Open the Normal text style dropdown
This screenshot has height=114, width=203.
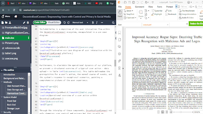(80, 22)
